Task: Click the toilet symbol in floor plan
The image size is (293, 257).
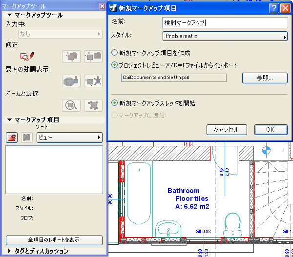Action: (232, 225)
